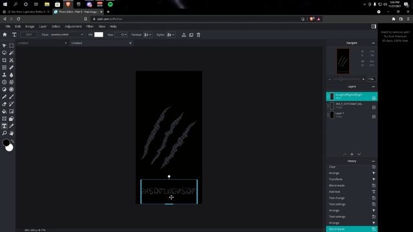413x232 pixels.
Task: Open Spotify from the taskbar
Action: click(x=110, y=5)
